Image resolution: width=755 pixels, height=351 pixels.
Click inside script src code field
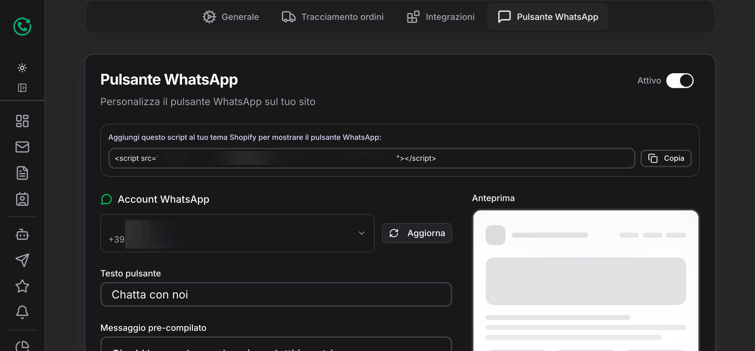point(372,158)
